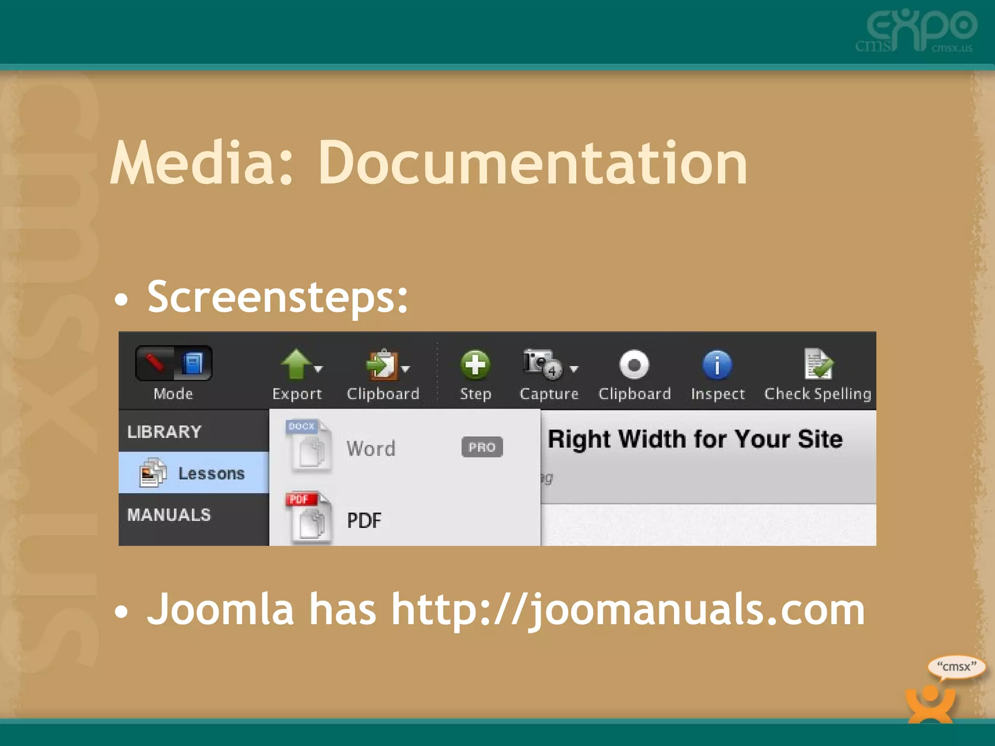
Task: Click the DOCX file icon
Action: [309, 446]
